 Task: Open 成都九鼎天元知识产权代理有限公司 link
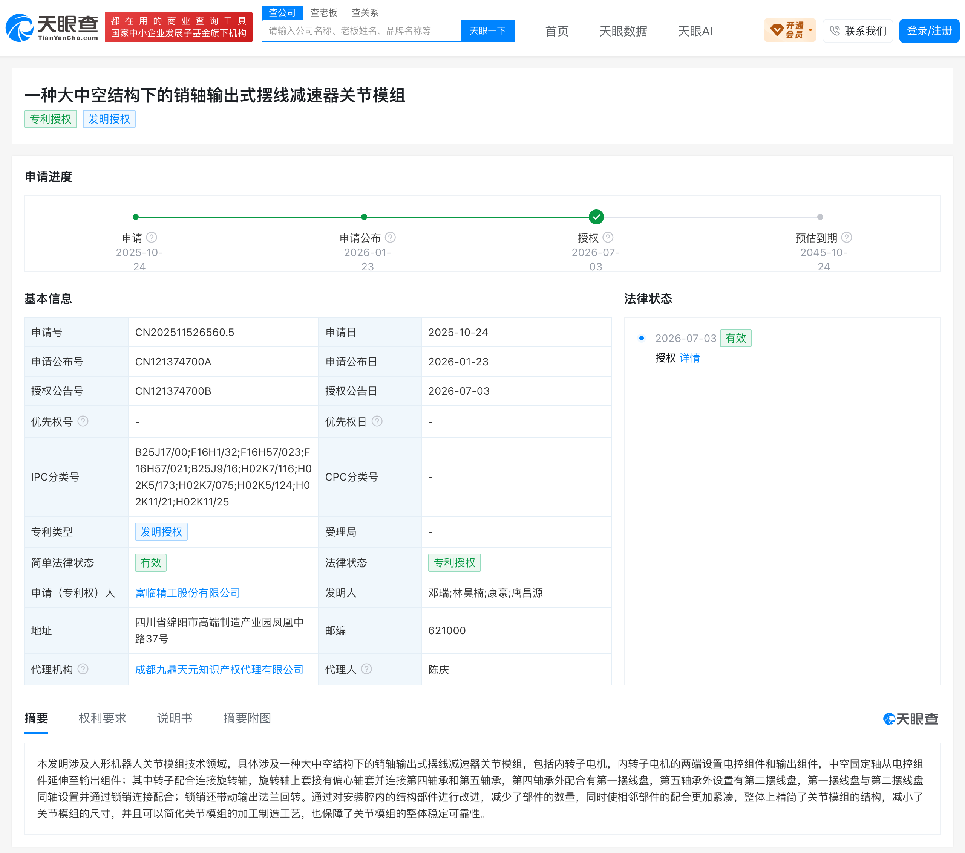pyautogui.click(x=219, y=670)
